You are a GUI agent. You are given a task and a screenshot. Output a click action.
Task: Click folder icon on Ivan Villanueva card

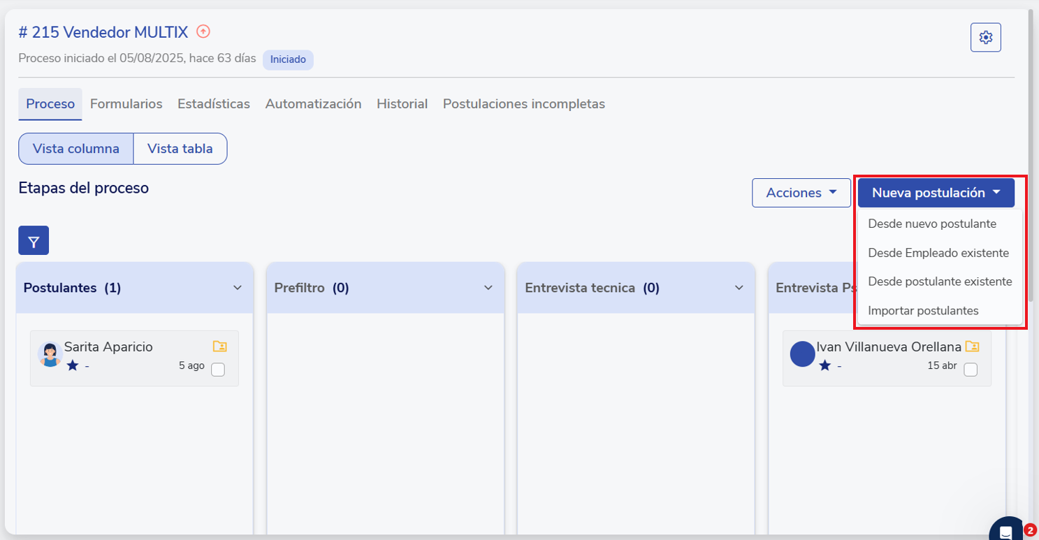(972, 346)
